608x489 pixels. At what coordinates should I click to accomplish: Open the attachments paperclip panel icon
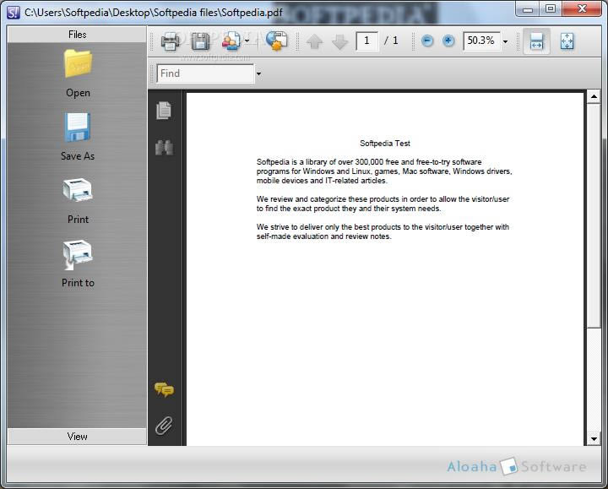tap(164, 426)
